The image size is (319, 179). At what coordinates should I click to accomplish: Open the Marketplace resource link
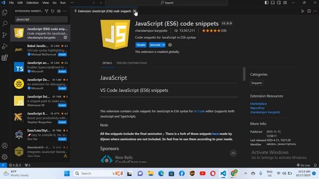click(258, 103)
